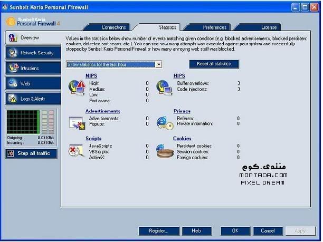This screenshot has height=242, width=323.
Task: Open the statistics period dropdown arrow
Action: 159,64
